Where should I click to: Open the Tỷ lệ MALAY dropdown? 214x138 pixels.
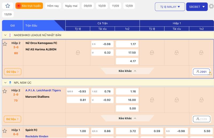pyautogui.click(x=170, y=7)
